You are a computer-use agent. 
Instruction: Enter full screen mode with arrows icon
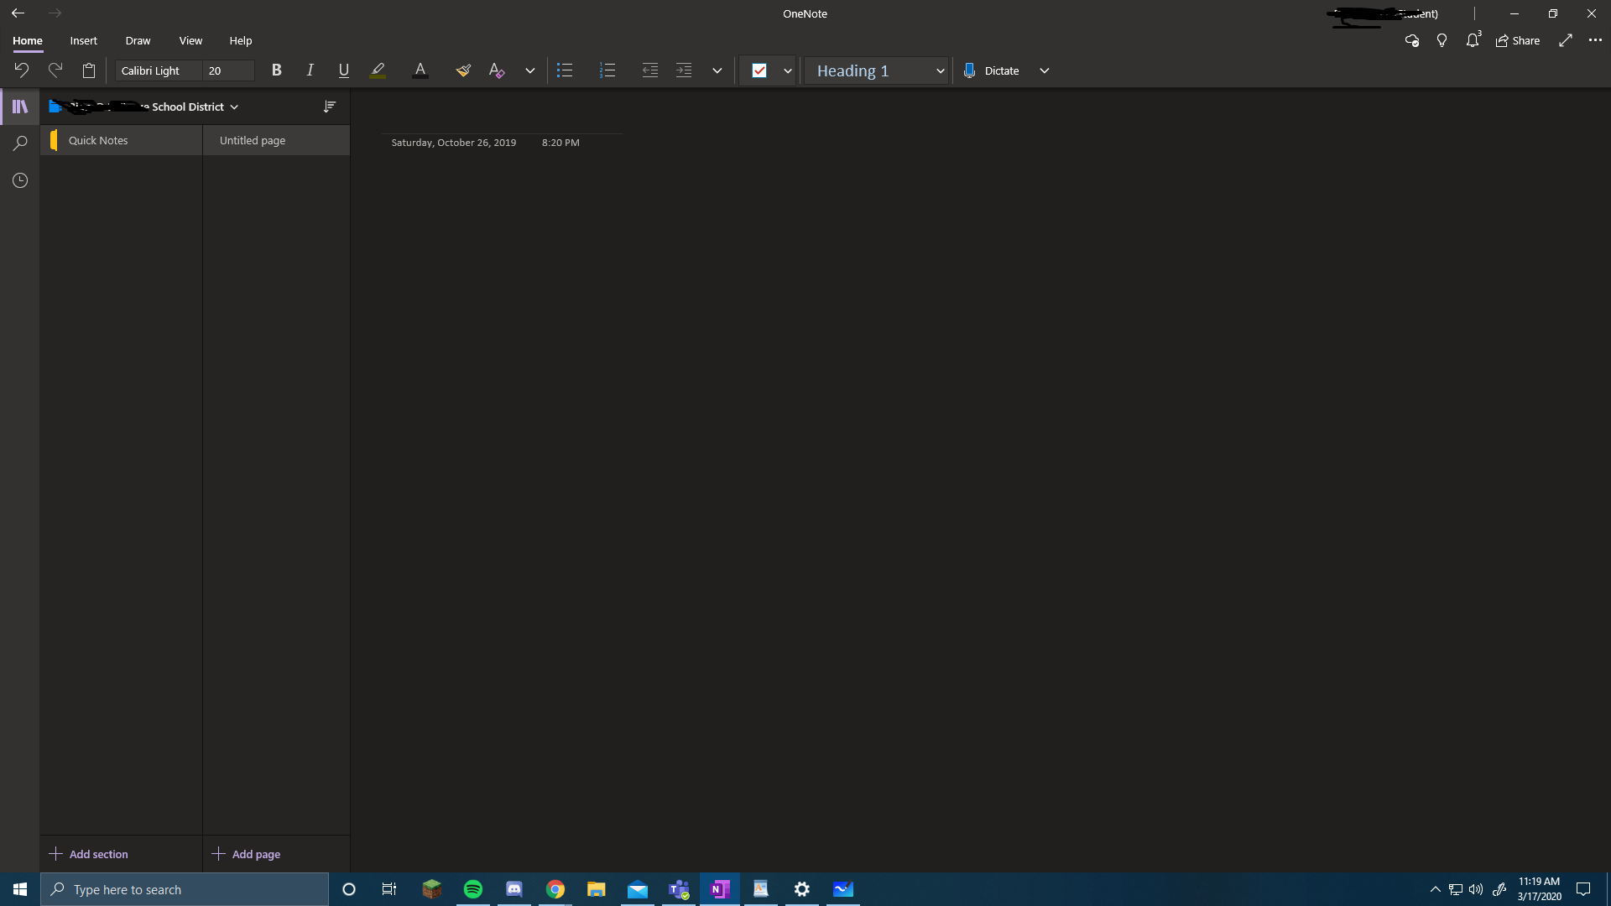[1566, 40]
